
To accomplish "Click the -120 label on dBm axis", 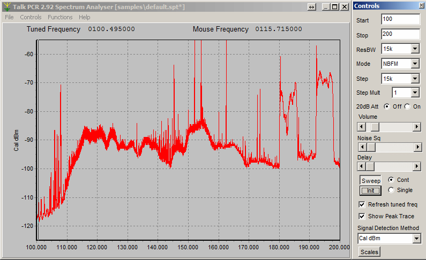I will pyautogui.click(x=27, y=226).
